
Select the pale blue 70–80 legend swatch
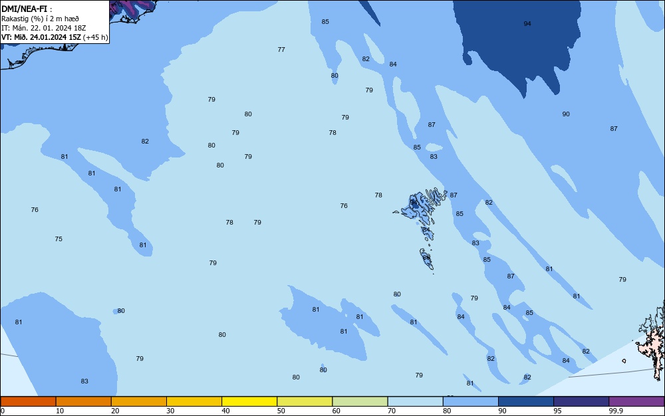pyautogui.click(x=415, y=401)
